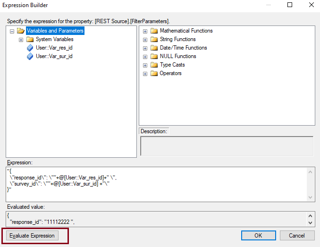Expand the Operators category
320x247 pixels.
coord(145,74)
